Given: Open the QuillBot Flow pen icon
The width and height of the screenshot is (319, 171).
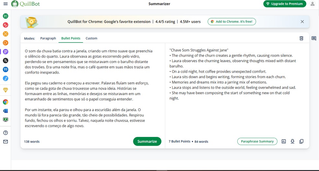Looking at the screenshot, I should click(6, 79).
